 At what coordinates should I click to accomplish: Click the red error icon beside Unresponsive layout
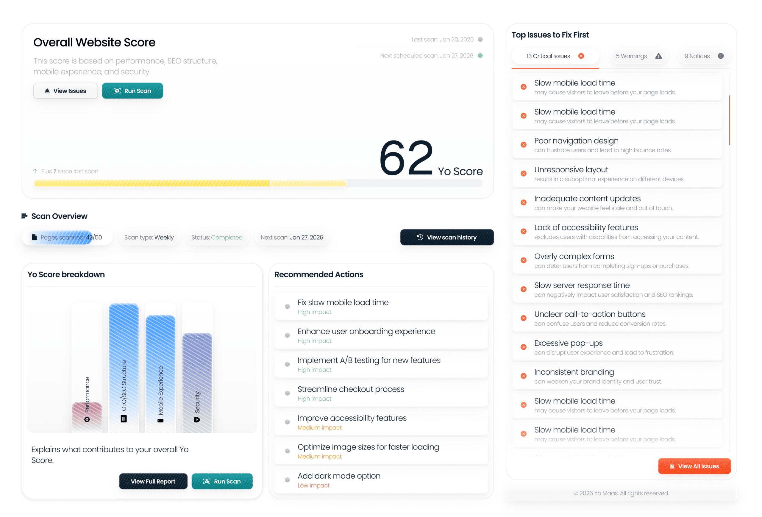pos(524,174)
